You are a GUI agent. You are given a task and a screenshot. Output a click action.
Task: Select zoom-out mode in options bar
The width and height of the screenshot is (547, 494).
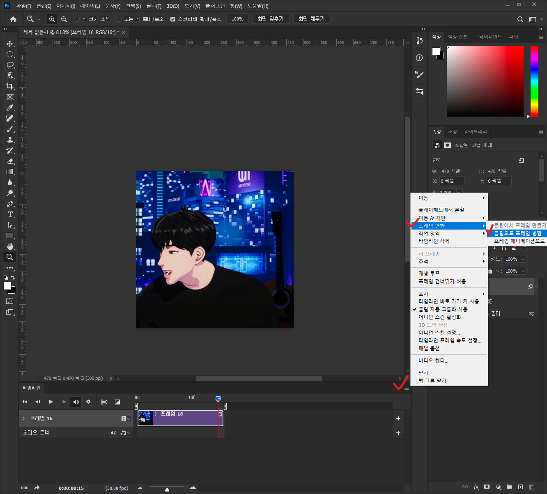click(64, 19)
